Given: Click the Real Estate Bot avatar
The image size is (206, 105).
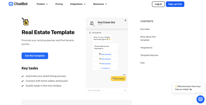Looking at the screenshot, I should [92, 23].
